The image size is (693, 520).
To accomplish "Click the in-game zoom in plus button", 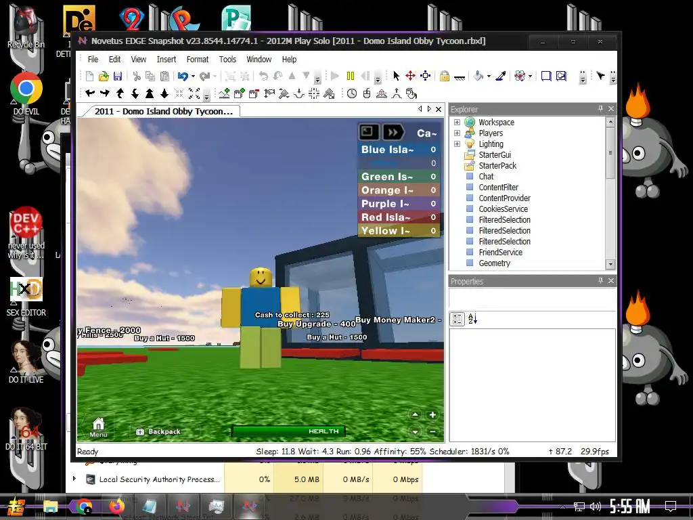I will (432, 415).
